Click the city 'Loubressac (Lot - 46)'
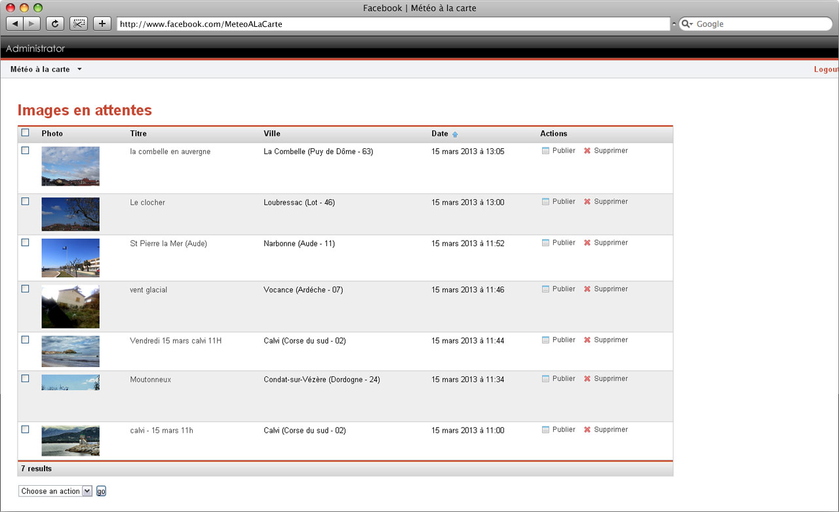This screenshot has height=512, width=839. [x=299, y=203]
